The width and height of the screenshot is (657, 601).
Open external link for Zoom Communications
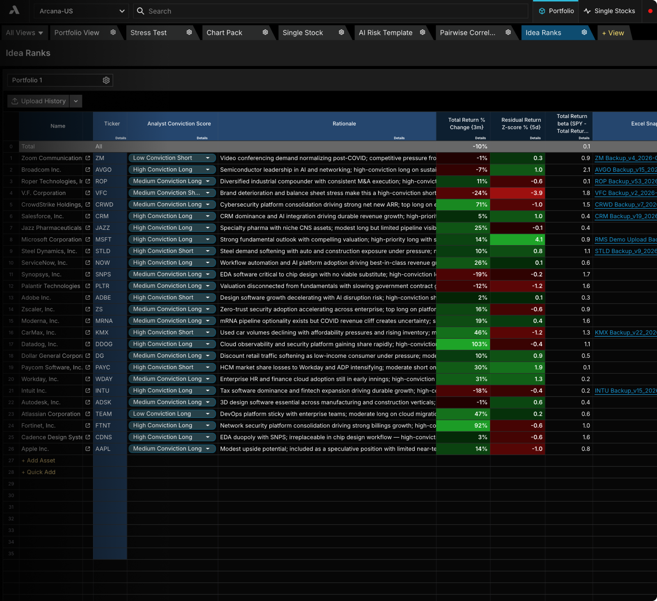(x=88, y=158)
